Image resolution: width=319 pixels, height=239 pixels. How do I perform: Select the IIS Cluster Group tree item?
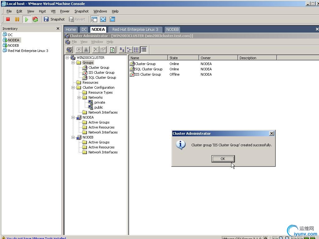(101, 73)
